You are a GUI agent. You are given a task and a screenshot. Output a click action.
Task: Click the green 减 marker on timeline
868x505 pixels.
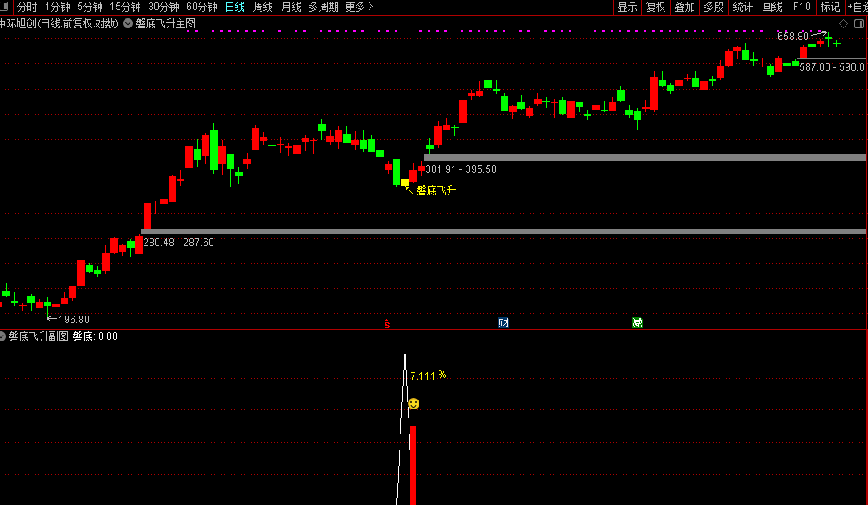click(637, 323)
